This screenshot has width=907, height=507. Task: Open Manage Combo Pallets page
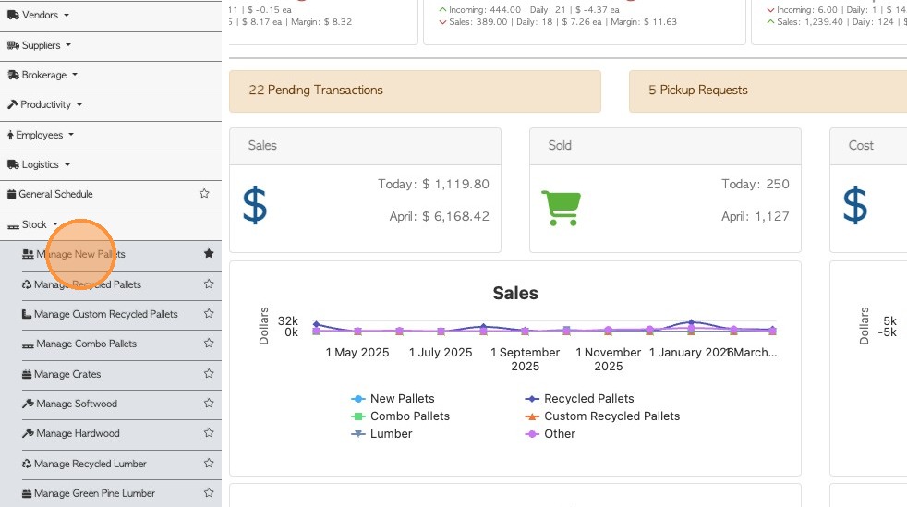pyautogui.click(x=86, y=344)
